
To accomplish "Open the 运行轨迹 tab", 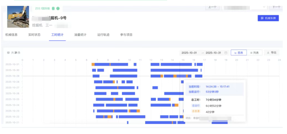I will pyautogui.click(x=103, y=35).
